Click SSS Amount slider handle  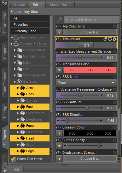[87, 108]
